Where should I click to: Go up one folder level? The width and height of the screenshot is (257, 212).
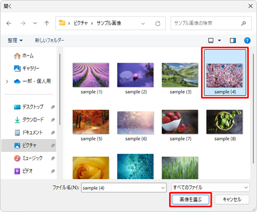pos(47,23)
